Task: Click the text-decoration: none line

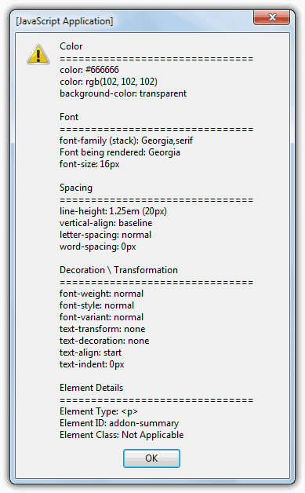Action: (x=104, y=341)
